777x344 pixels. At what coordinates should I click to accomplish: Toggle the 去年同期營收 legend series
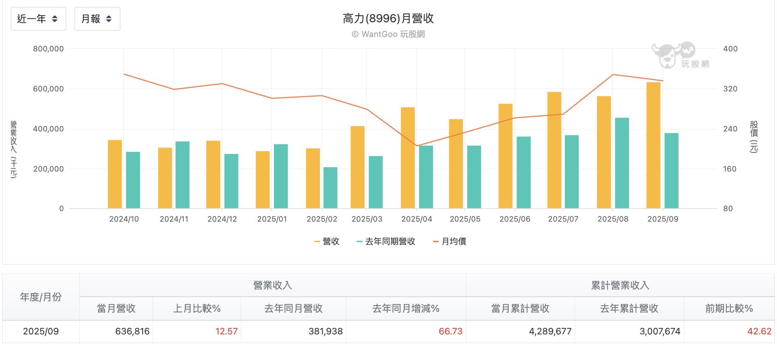click(386, 241)
